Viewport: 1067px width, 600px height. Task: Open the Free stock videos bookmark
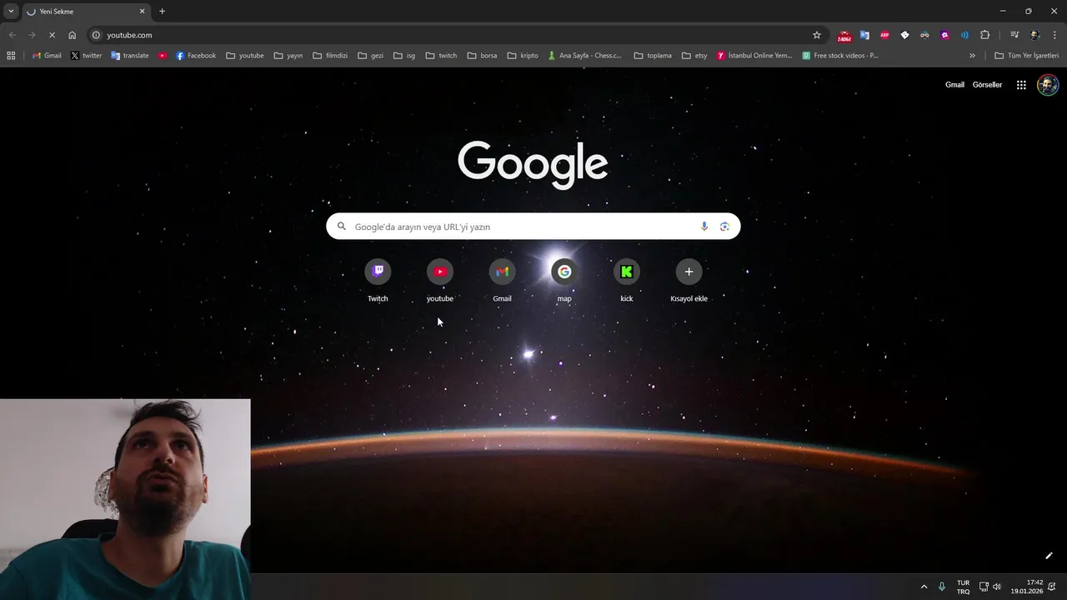tap(840, 56)
